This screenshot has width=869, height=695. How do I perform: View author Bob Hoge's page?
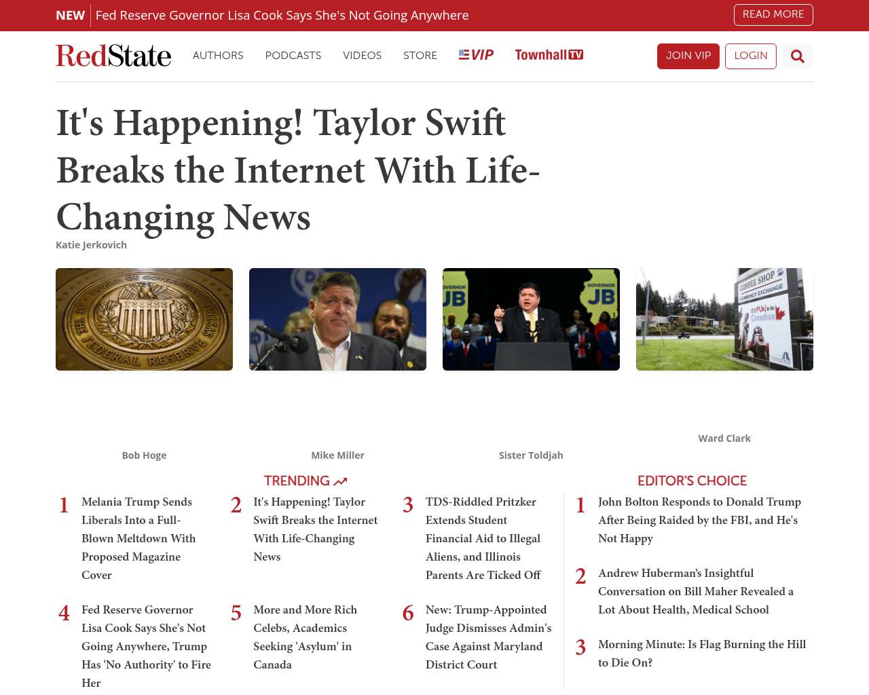(x=144, y=455)
